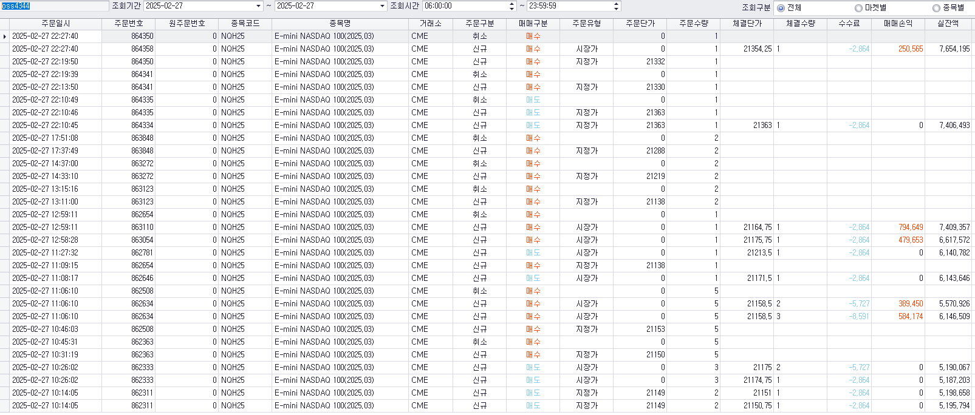Increase the end time 23:59:59 with up arrow
The image size is (975, 415).
coord(617,4)
